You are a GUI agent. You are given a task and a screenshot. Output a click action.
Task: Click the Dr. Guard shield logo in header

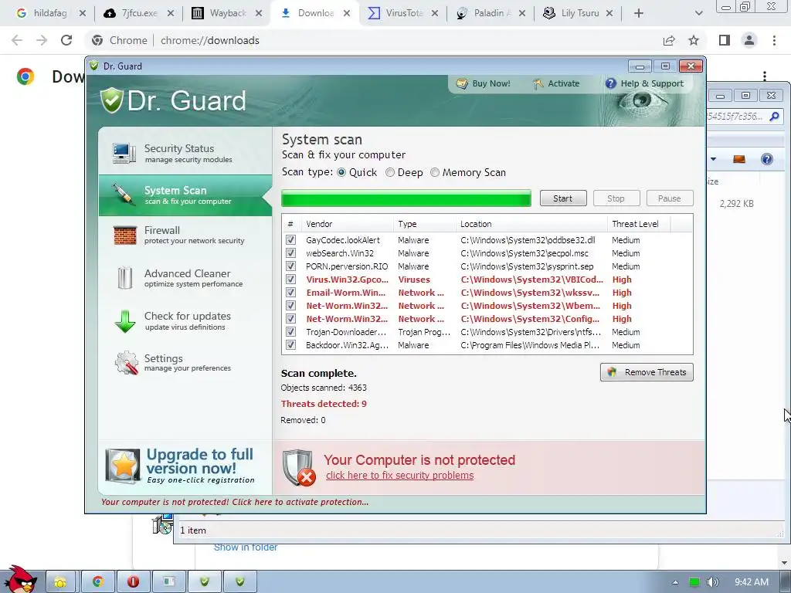tap(111, 100)
